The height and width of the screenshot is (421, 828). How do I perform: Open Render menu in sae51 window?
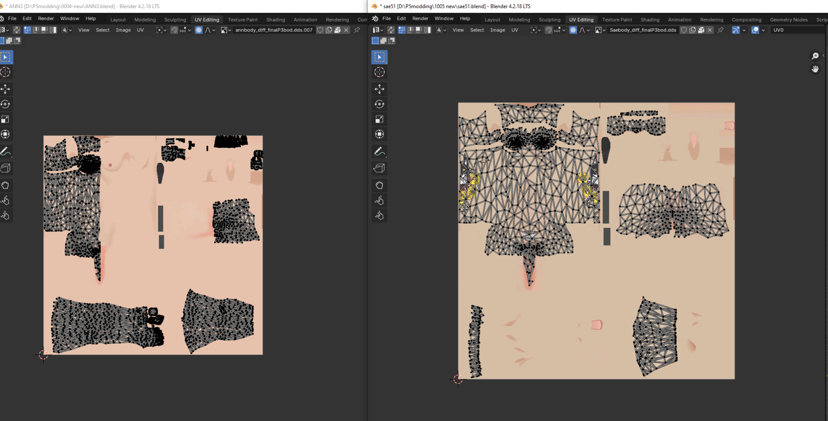420,19
